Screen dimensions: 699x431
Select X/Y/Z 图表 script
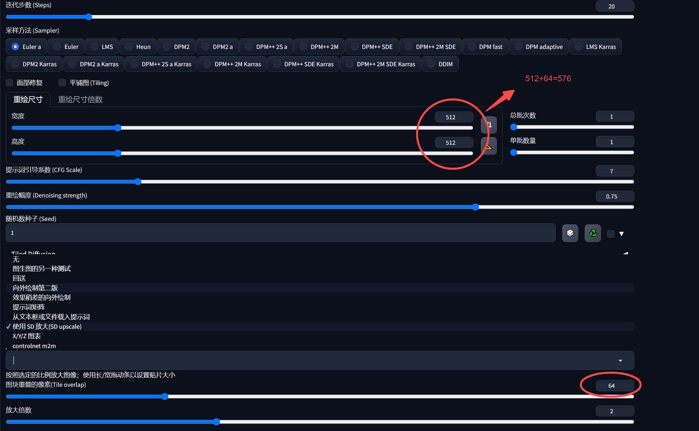click(320, 336)
